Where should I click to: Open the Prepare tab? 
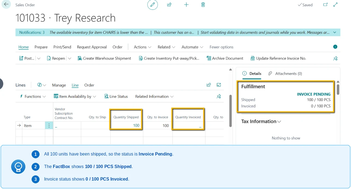(x=41, y=47)
